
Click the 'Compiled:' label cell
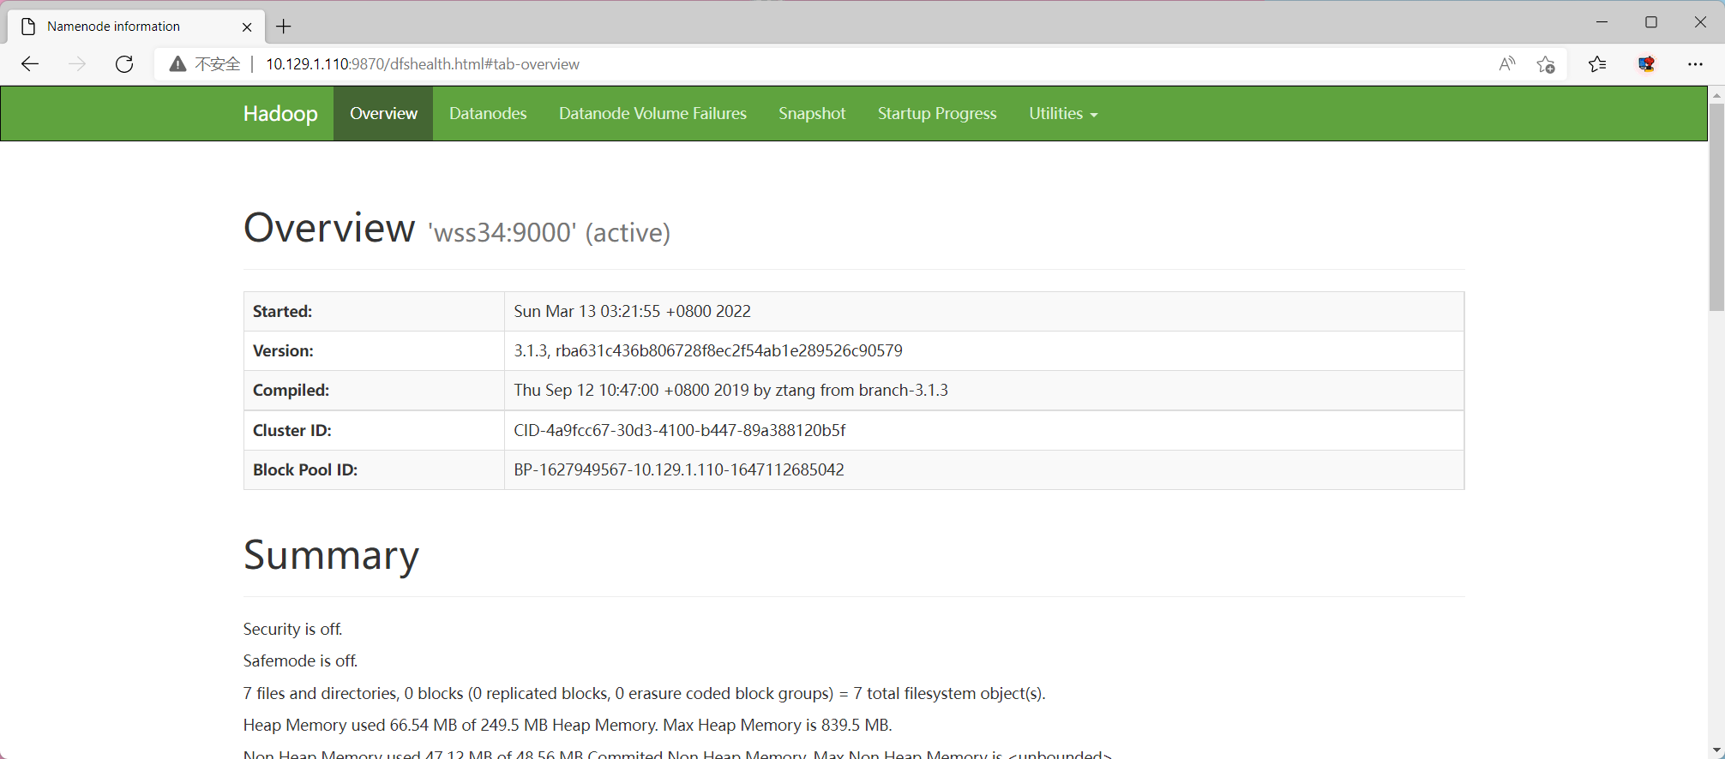click(x=374, y=390)
